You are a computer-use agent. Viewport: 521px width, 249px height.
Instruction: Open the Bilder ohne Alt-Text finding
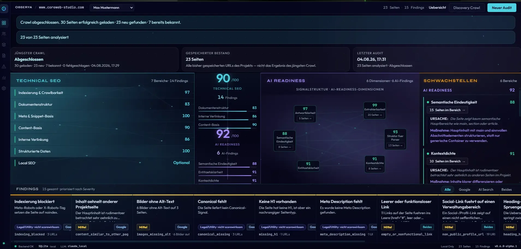point(163,217)
